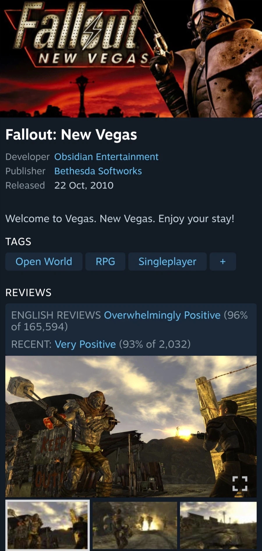The height and width of the screenshot is (551, 262).
Task: Select the RPG tag
Action: [105, 261]
